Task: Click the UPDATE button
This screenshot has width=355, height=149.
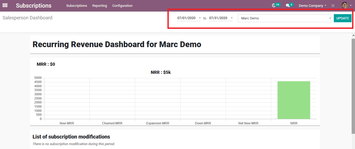Action: 343,18
